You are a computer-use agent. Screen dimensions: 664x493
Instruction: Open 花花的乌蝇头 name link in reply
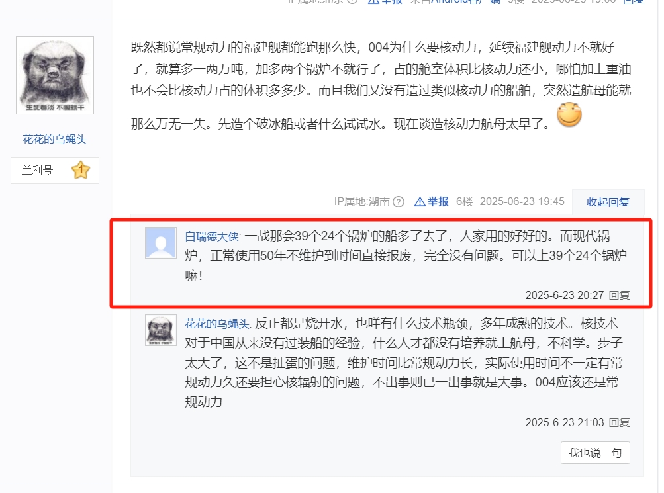pos(217,324)
